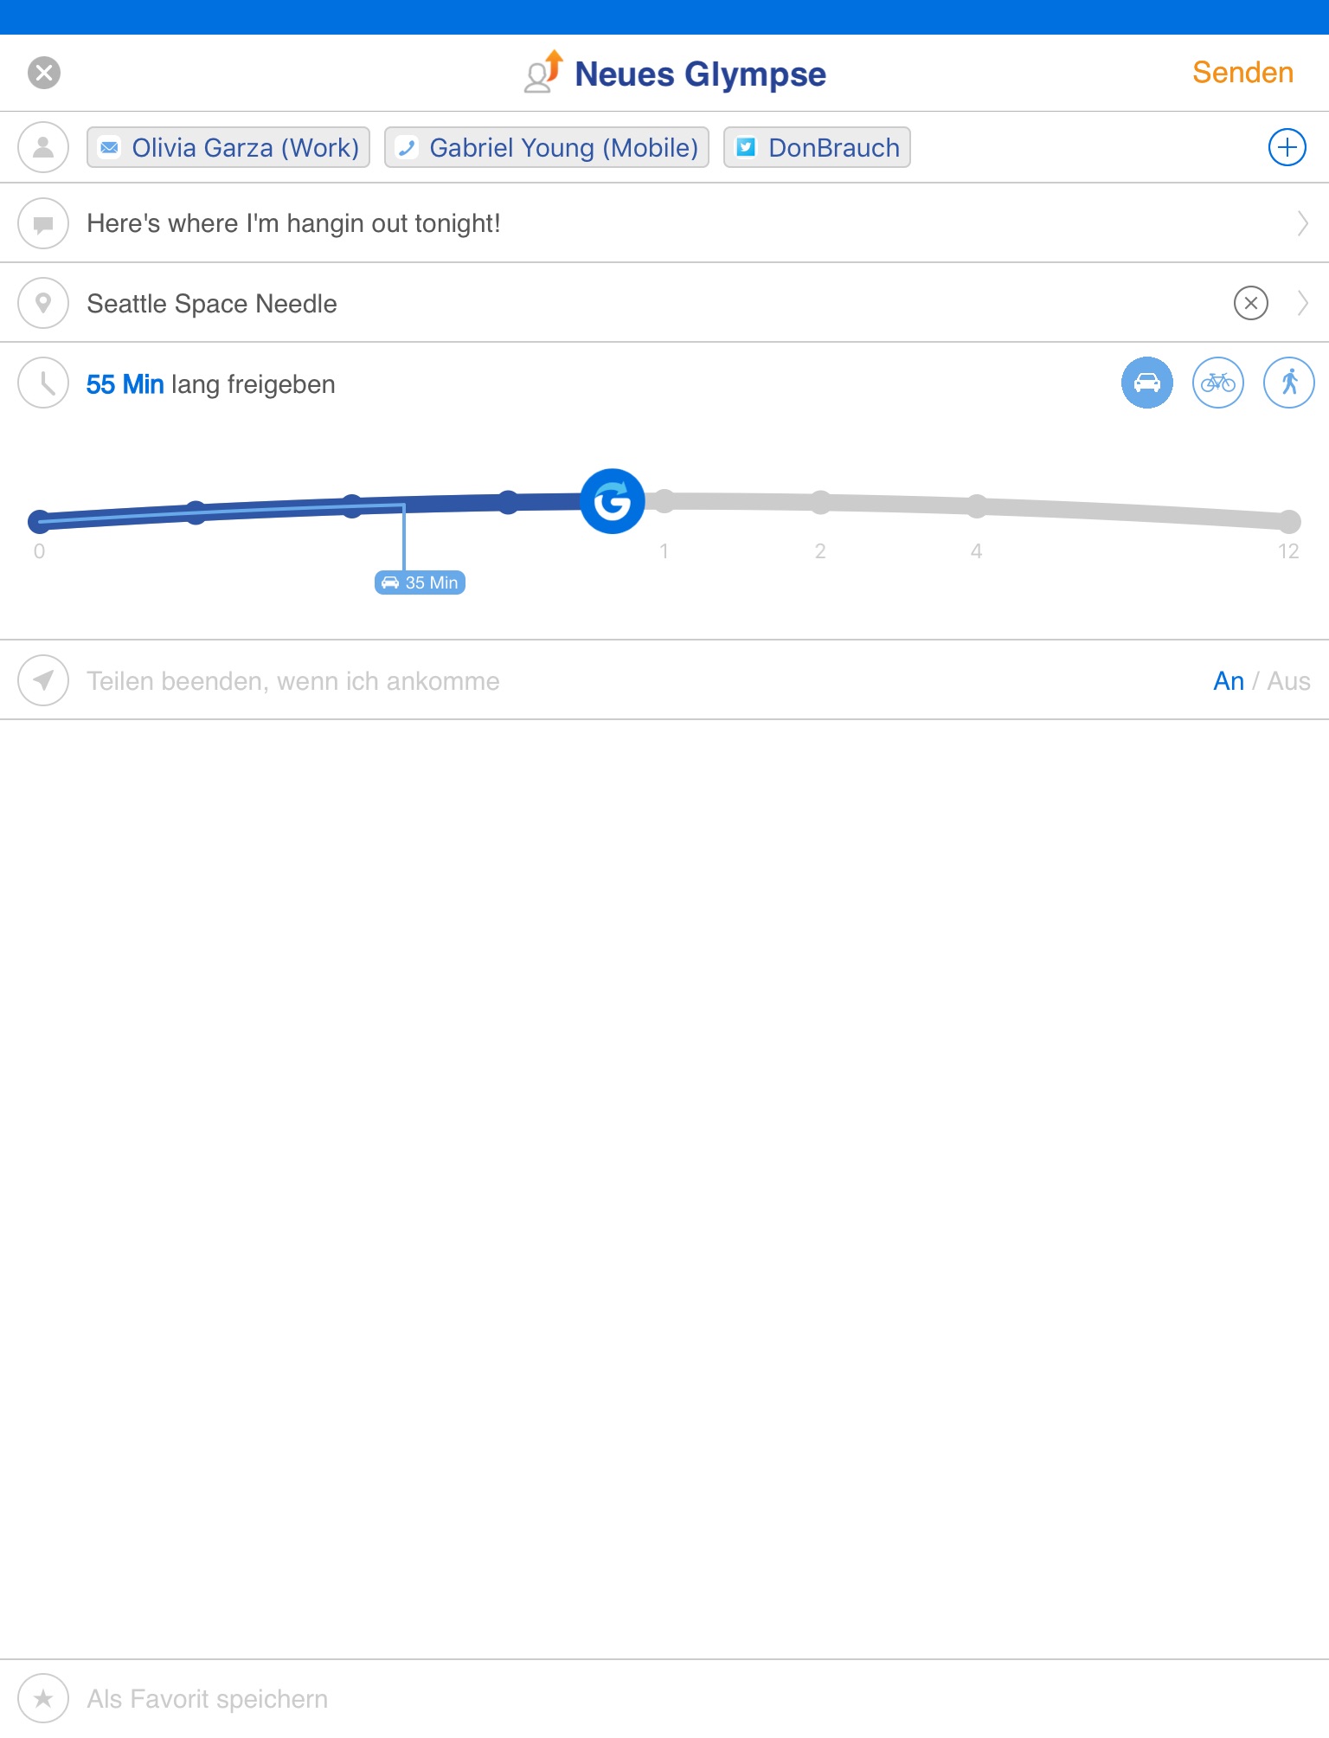Image resolution: width=1329 pixels, height=1738 pixels.
Task: Expand the destination row chevron
Action: coord(1302,303)
